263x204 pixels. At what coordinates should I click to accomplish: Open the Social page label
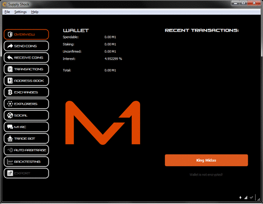[x=21, y=115]
